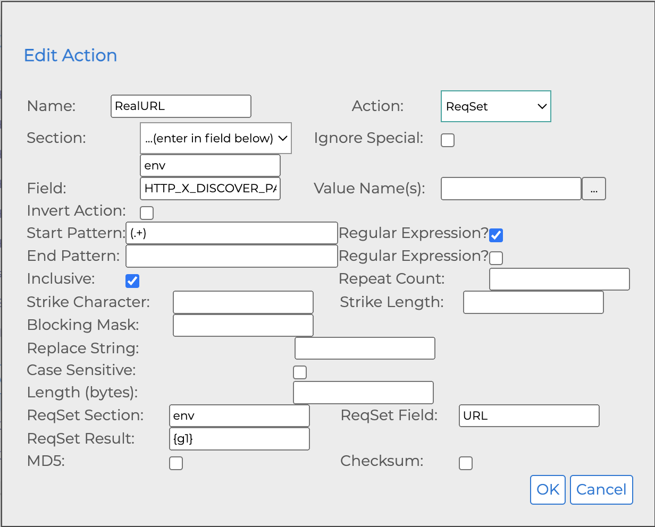Toggle the Ignore Special checkbox
The image size is (655, 527).
click(x=448, y=140)
